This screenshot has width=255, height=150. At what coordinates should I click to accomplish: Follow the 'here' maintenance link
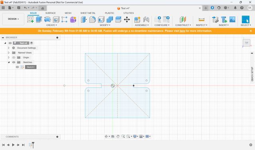tap(182, 31)
